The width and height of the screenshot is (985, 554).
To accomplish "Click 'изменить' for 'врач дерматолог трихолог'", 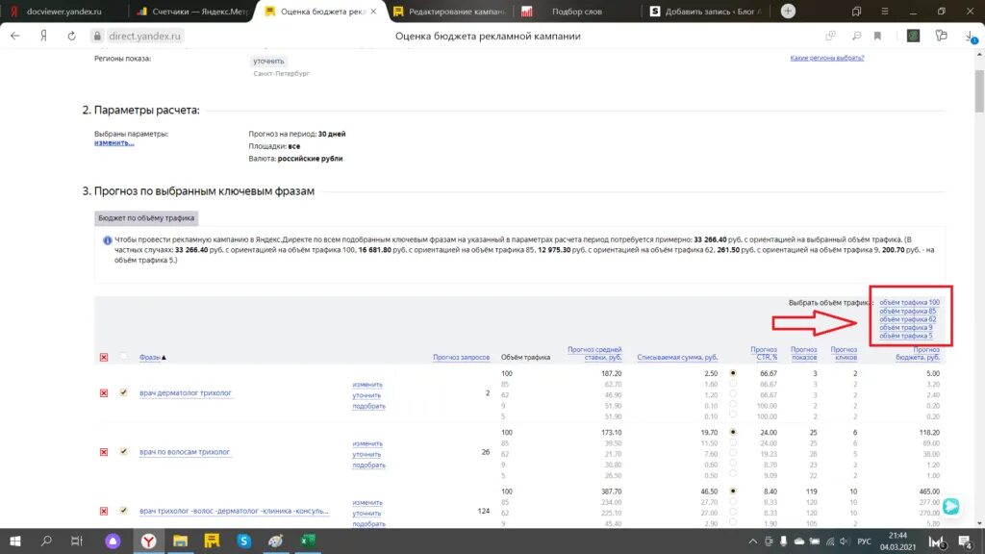I will [x=367, y=385].
